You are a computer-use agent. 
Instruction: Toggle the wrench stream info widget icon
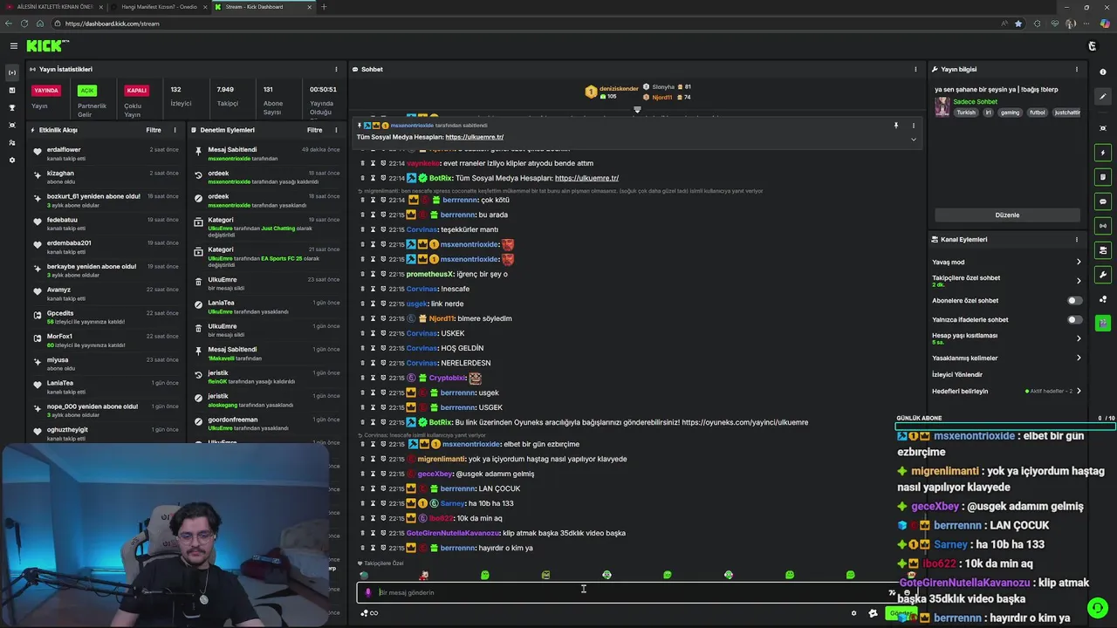[1103, 275]
